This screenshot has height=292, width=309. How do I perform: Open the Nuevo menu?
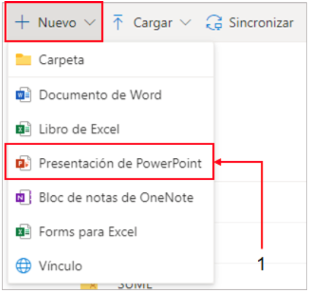(x=54, y=22)
